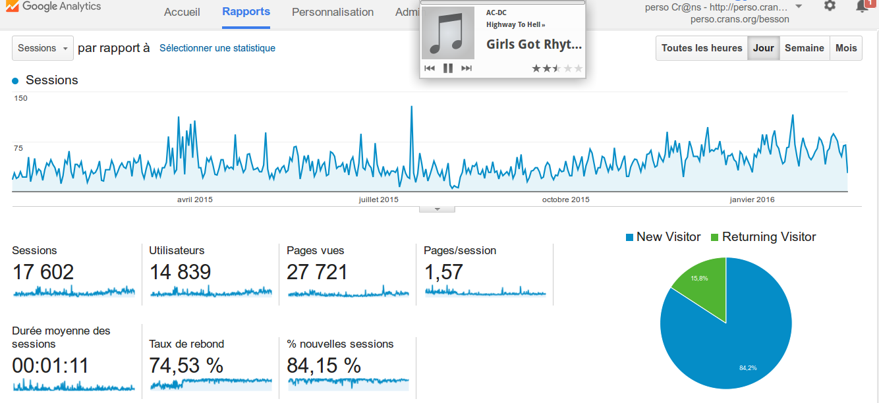Open the settings gear icon
Image resolution: width=879 pixels, height=403 pixels.
point(830,6)
